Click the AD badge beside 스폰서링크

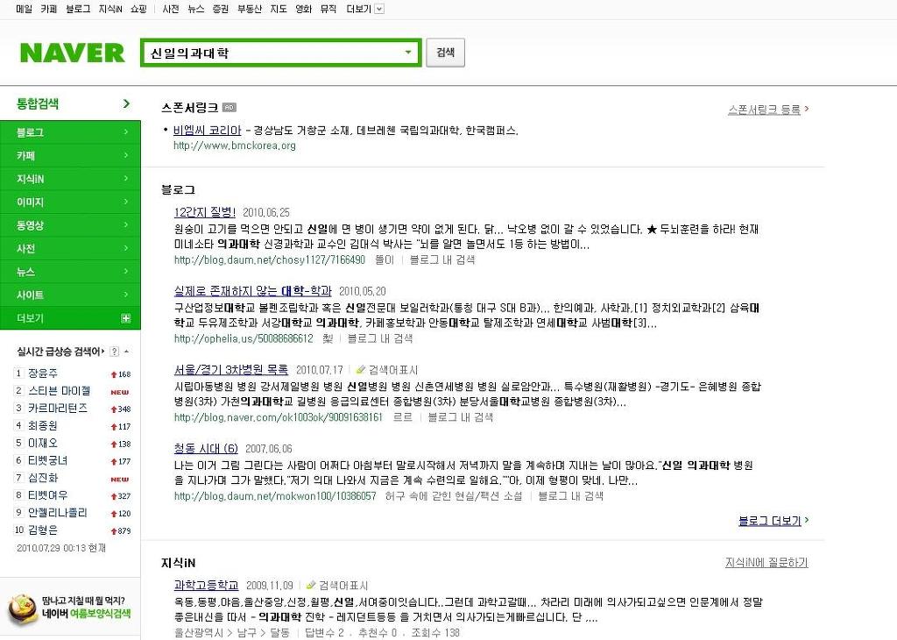coord(229,107)
